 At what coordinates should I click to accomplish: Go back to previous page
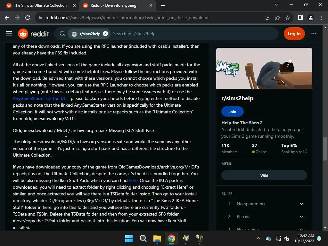(7, 18)
